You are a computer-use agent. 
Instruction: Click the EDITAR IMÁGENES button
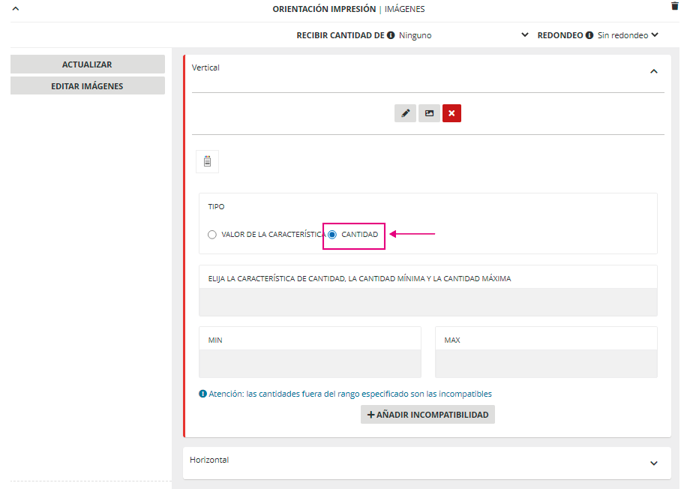click(x=87, y=86)
